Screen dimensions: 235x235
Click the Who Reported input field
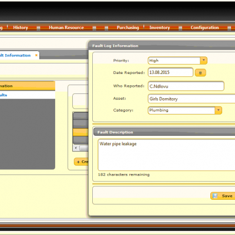coord(186,86)
